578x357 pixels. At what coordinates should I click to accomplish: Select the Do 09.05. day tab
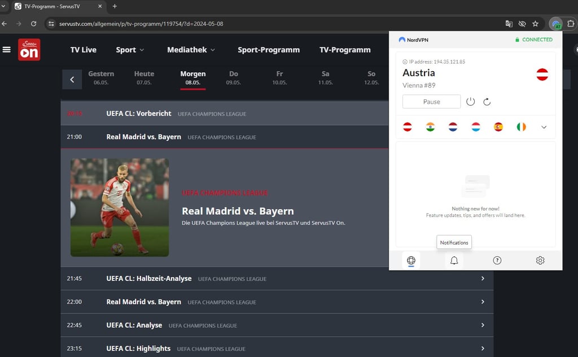pyautogui.click(x=233, y=77)
